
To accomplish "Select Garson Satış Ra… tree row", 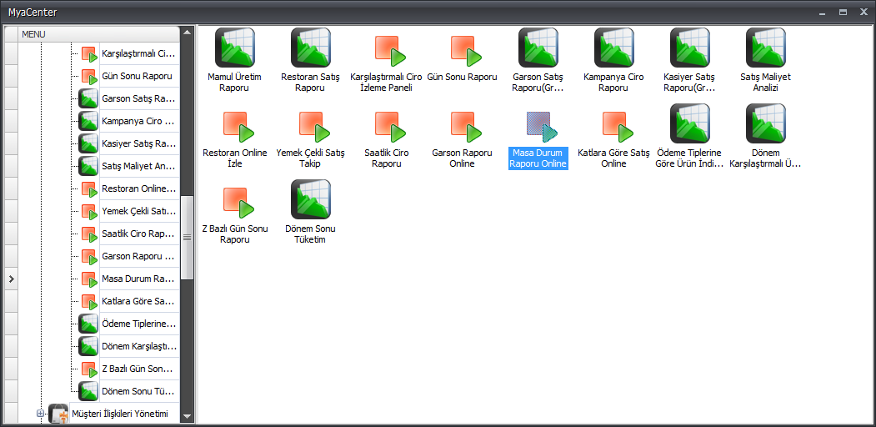I will [139, 98].
